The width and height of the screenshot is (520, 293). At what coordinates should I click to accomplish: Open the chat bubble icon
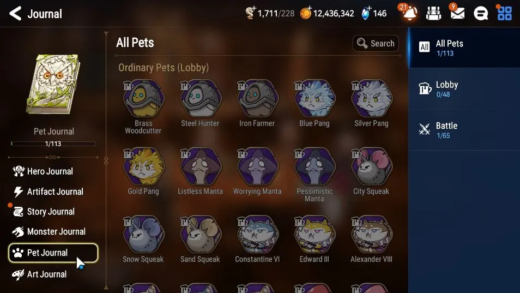481,13
